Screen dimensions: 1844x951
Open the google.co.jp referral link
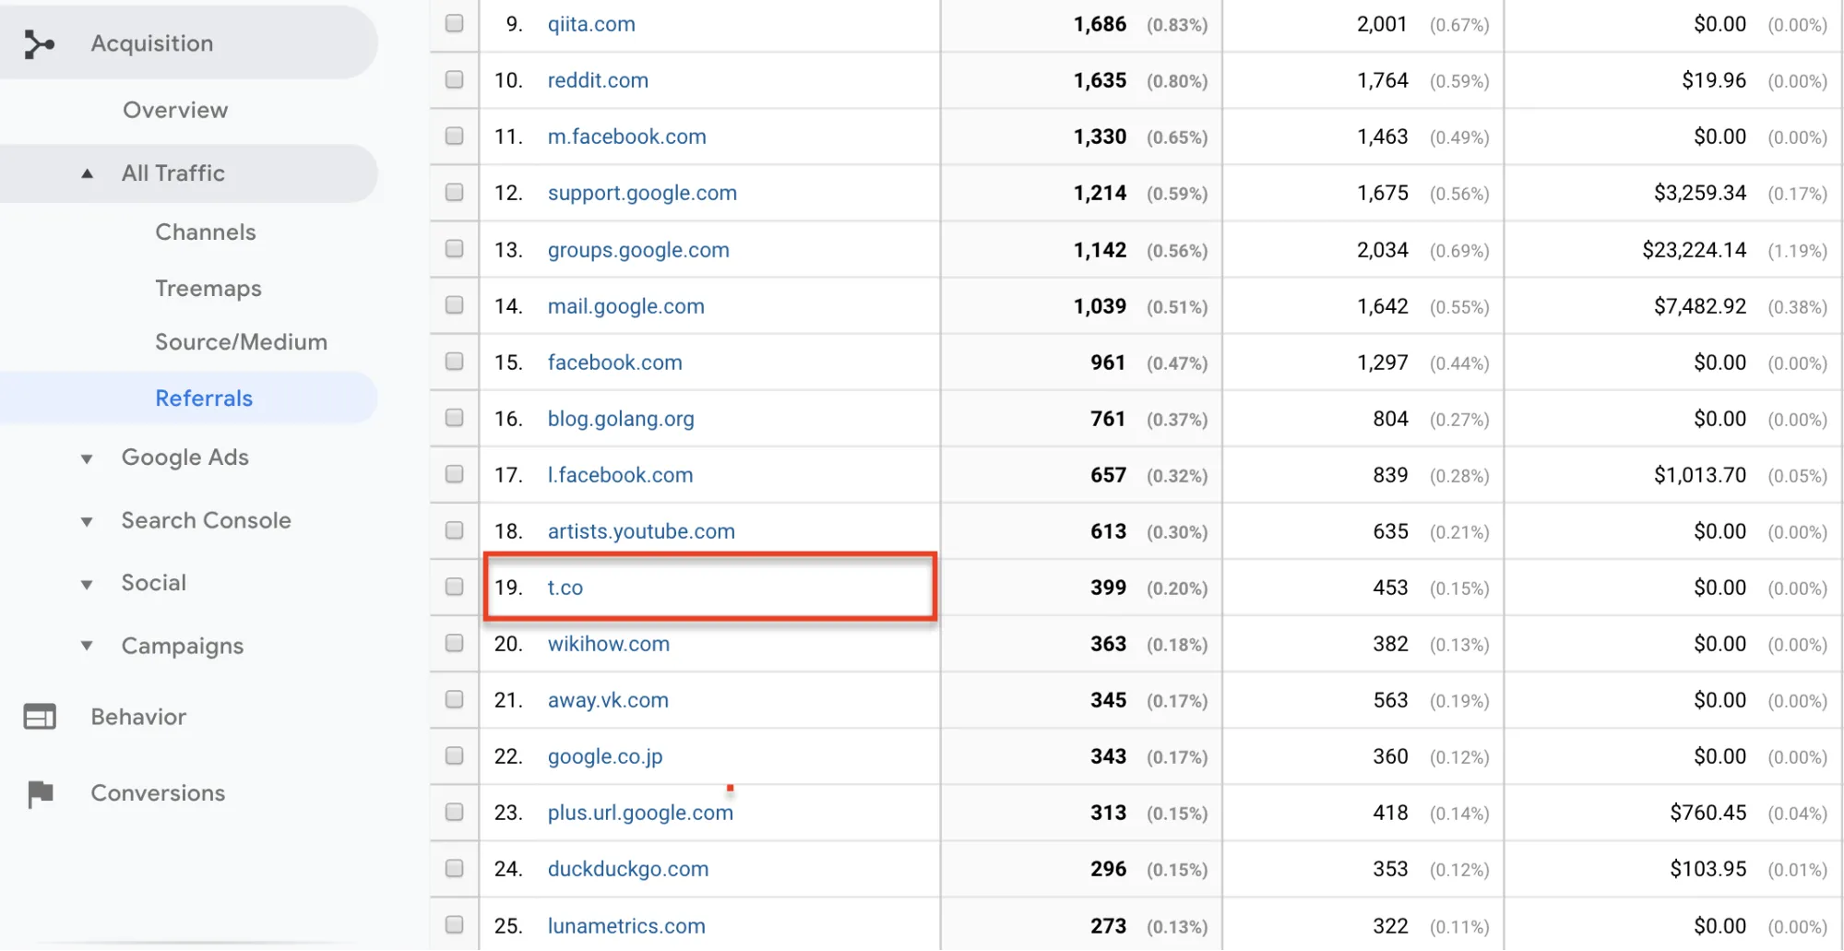pos(605,756)
